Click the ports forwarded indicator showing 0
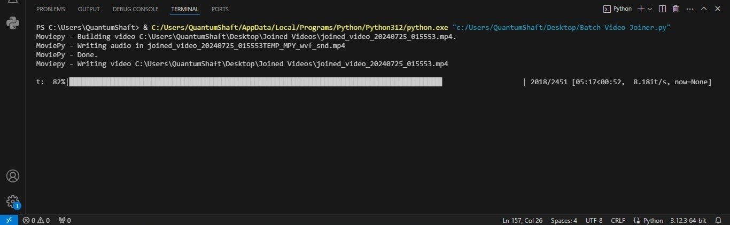The width and height of the screenshot is (730, 225). click(x=65, y=220)
